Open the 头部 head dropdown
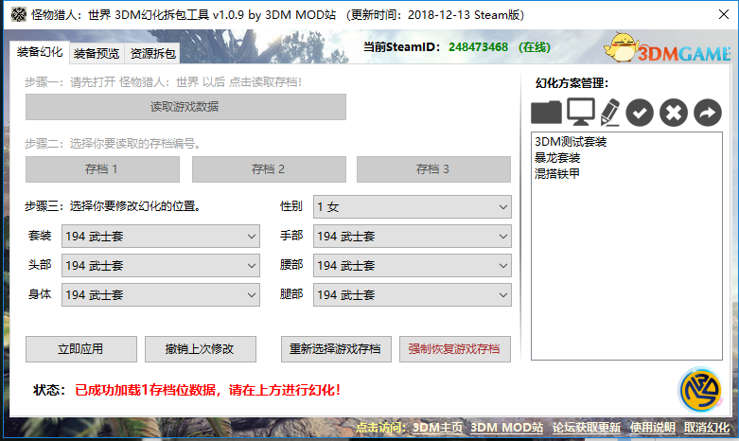The image size is (739, 441). (161, 265)
